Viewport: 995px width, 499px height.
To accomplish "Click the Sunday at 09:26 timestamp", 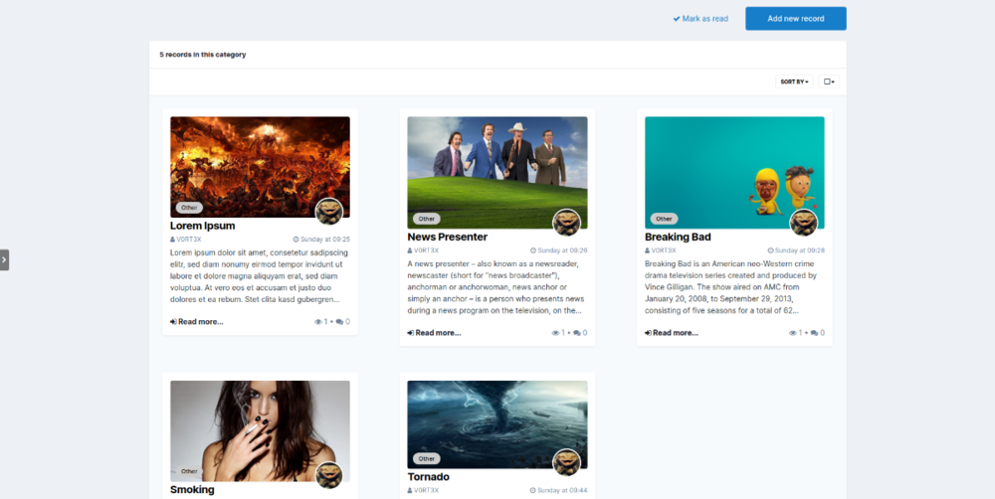I will coord(559,251).
